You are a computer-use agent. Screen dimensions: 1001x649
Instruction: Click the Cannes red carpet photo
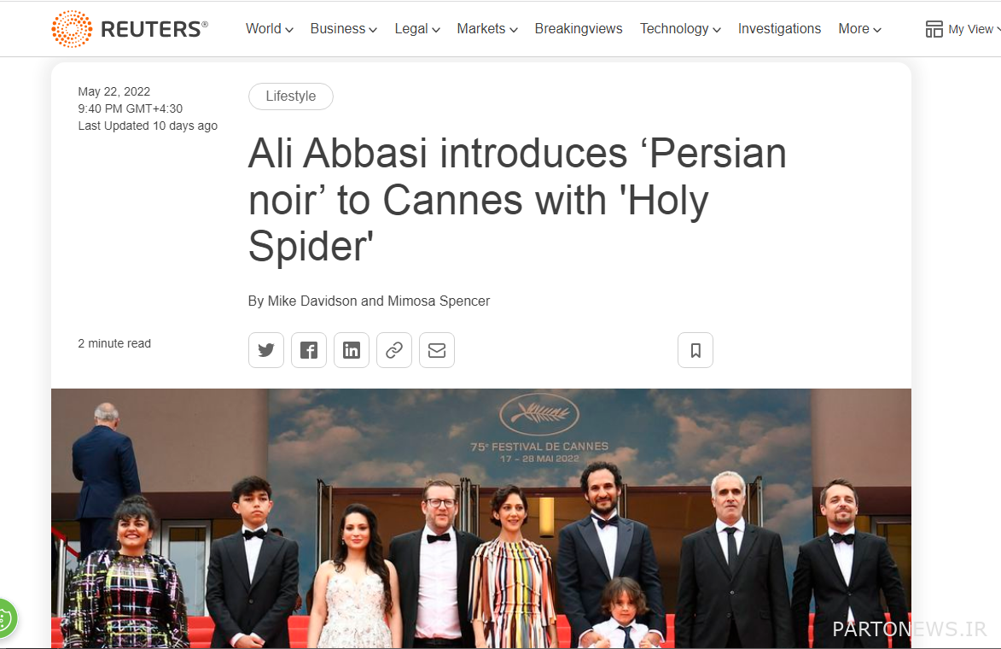point(481,518)
